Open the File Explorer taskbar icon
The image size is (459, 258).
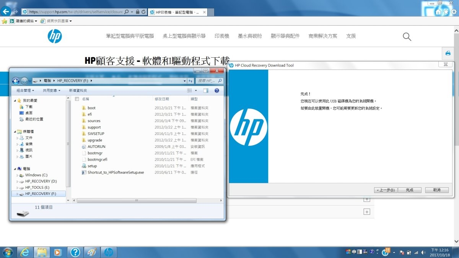pyautogui.click(x=42, y=252)
